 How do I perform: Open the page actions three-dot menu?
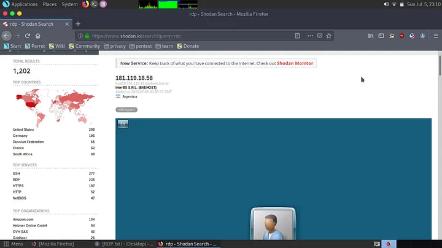pos(311,36)
